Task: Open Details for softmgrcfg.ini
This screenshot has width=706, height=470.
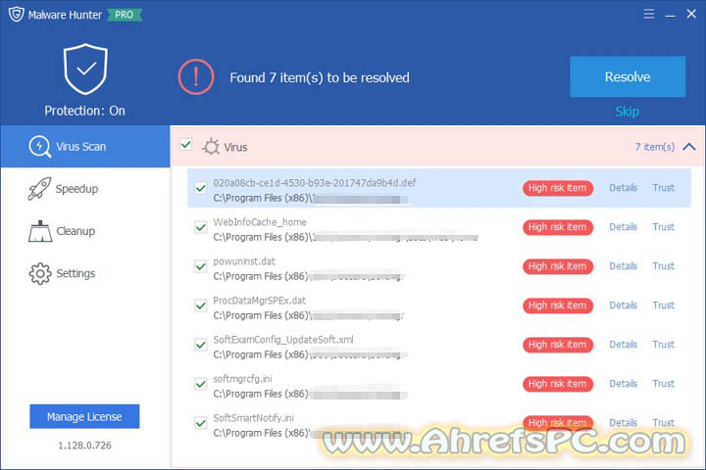Action: click(624, 383)
